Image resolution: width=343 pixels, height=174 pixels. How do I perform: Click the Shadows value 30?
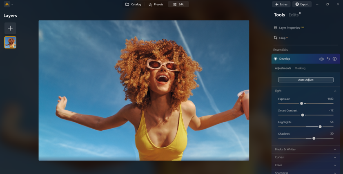click(332, 134)
